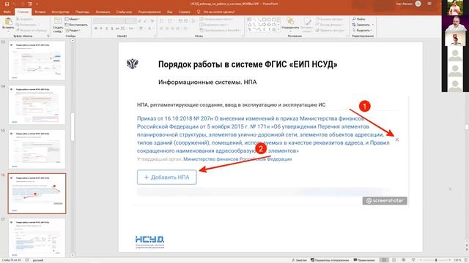Image resolution: width=469 pixels, height=263 pixels.
Task: Open the Рецензирование ribbon tab
Action: point(149,12)
